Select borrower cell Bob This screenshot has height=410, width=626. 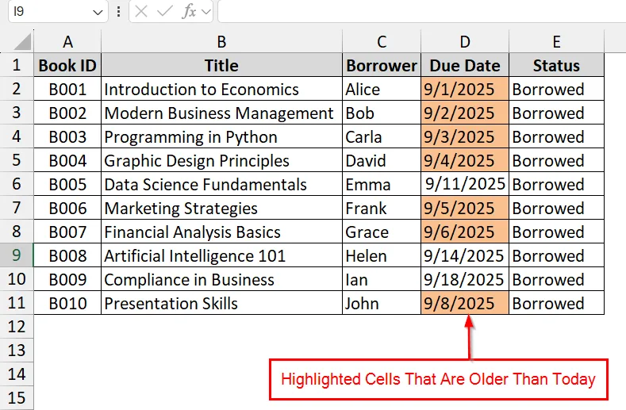coord(382,113)
